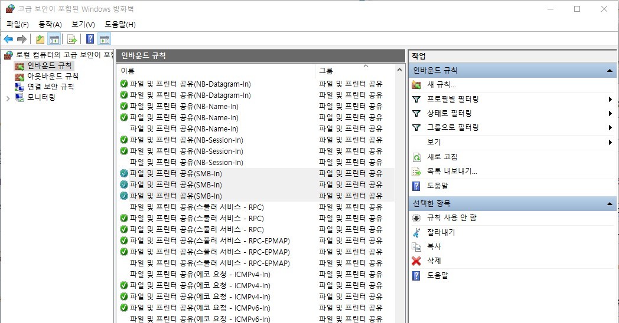
Task: Toggle the Show/Hide Console Tree toolbar icon
Action: pos(54,39)
